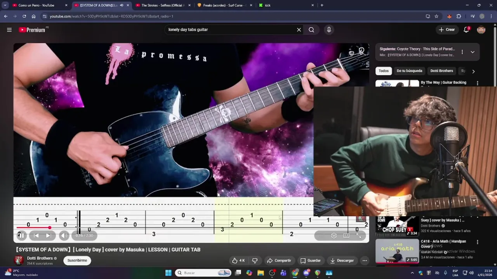Viewport: 497px width, 279px height.
Task: Open the tab search dropdown arrow
Action: (x=5, y=5)
